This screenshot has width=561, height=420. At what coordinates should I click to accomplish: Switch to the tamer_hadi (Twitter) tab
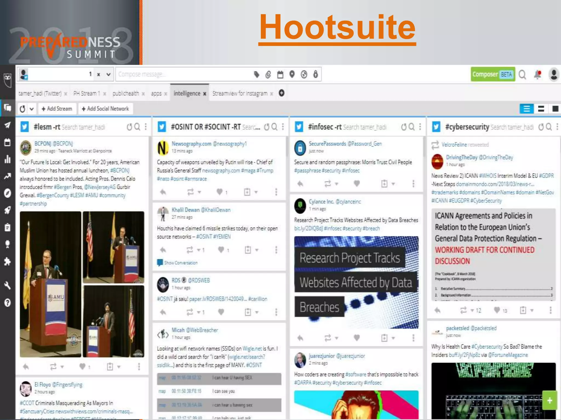40,94
